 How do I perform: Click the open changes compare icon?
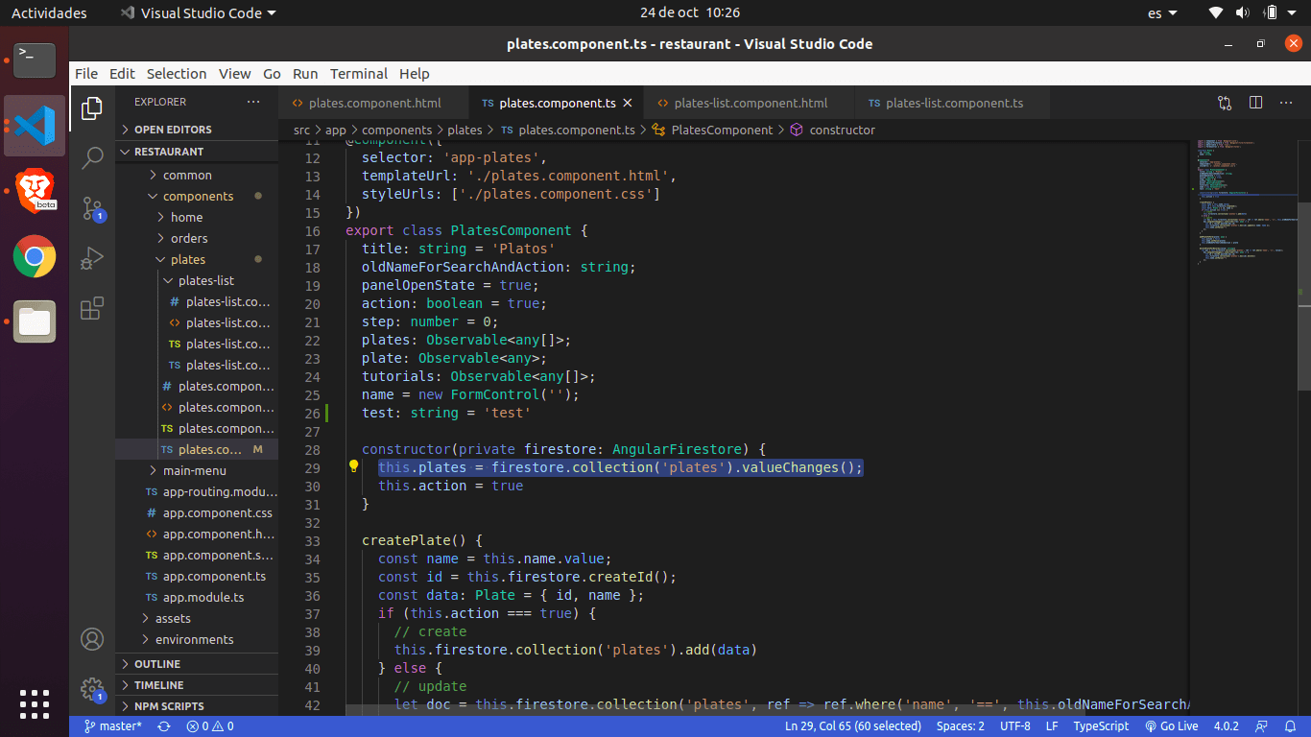pyautogui.click(x=1225, y=103)
